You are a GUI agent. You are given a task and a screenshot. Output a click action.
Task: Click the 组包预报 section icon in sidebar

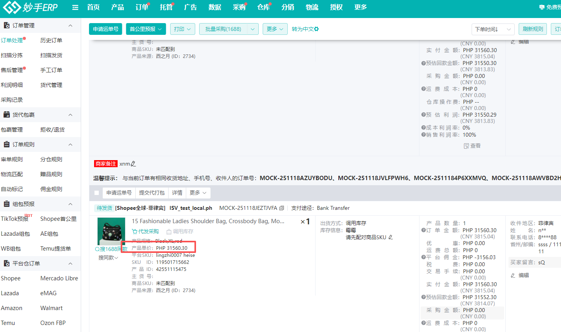7,204
